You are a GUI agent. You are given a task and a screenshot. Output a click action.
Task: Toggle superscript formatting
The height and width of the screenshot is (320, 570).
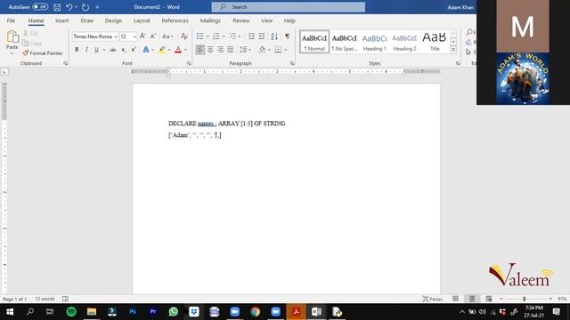134,50
